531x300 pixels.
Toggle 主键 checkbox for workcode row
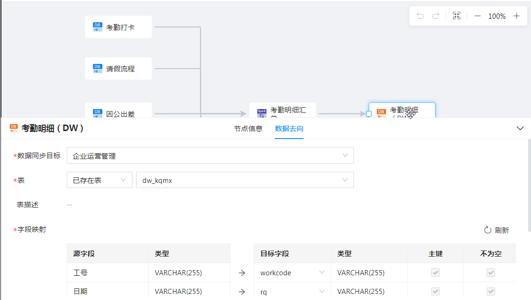tap(435, 272)
